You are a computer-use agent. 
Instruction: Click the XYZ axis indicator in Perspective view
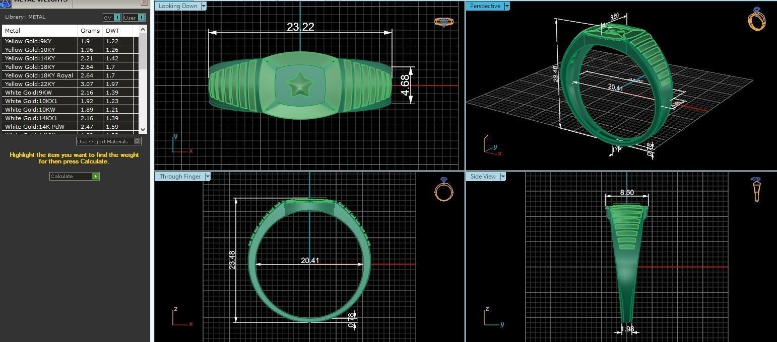[493, 145]
